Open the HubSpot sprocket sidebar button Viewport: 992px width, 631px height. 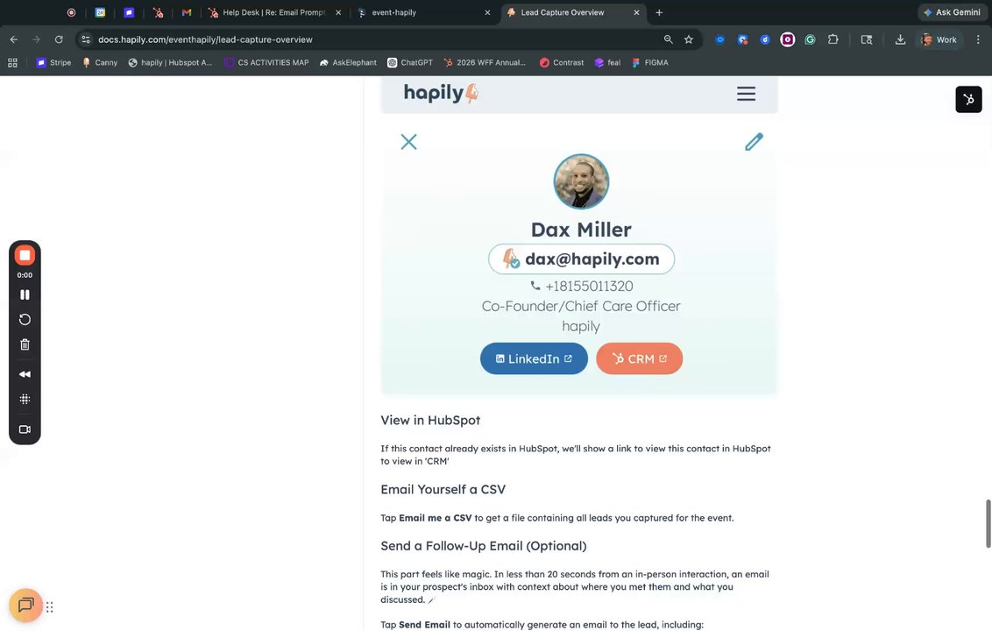point(968,99)
